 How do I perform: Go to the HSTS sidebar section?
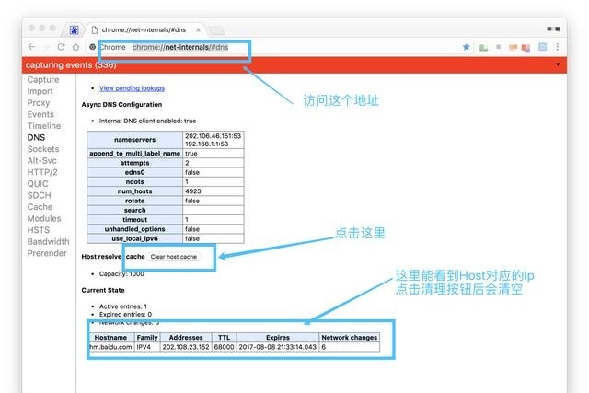pyautogui.click(x=40, y=230)
